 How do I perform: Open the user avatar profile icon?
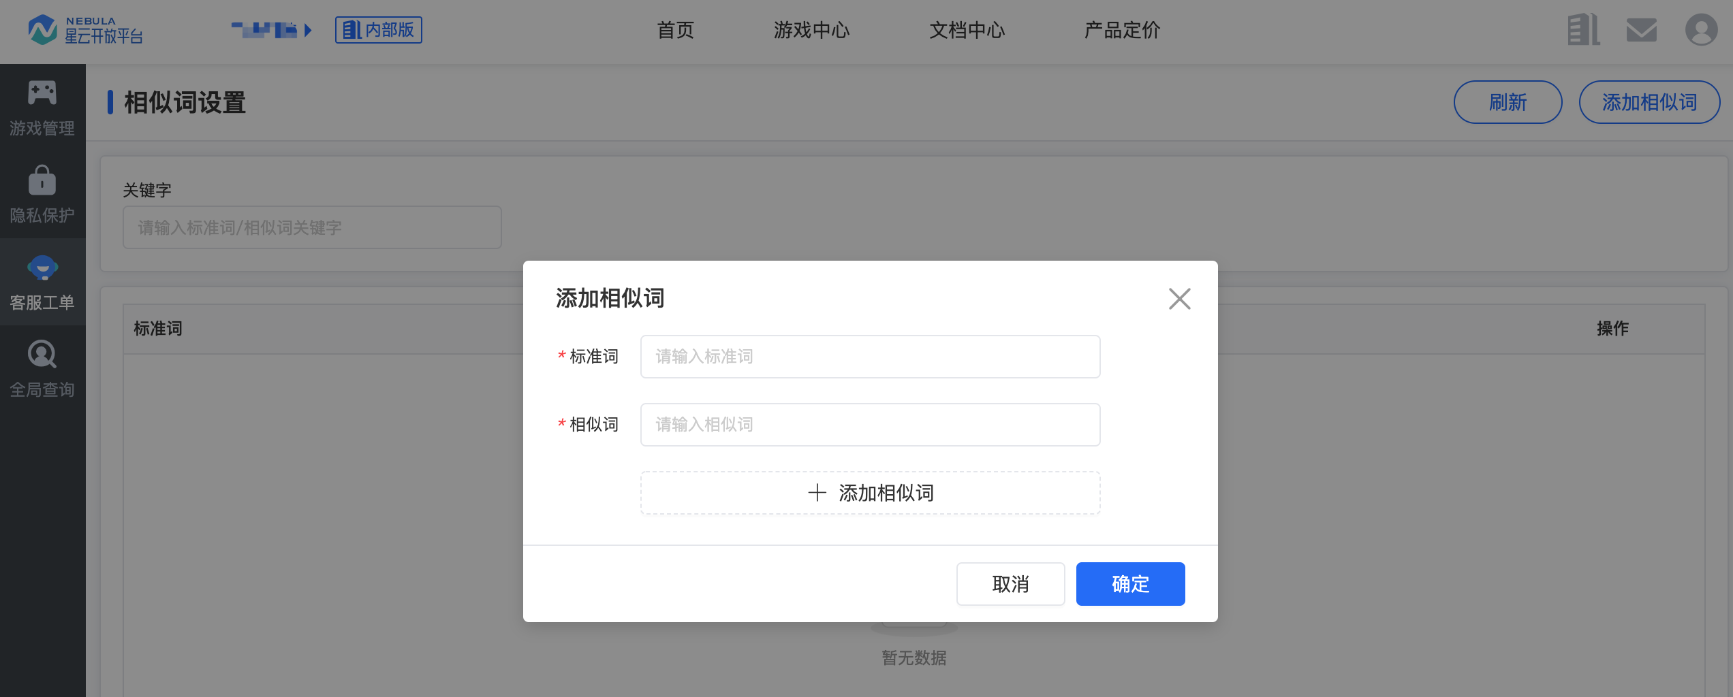(1701, 30)
